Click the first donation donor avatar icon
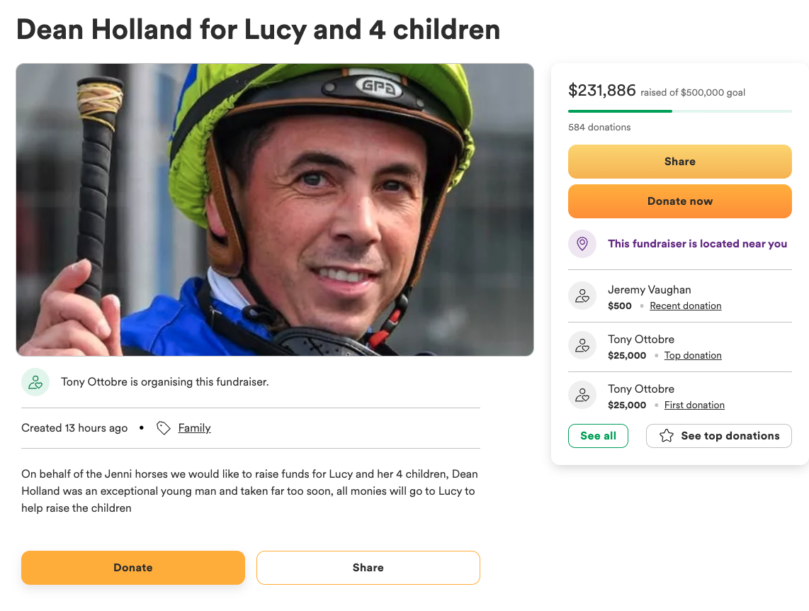The height and width of the screenshot is (611, 809). 582,396
